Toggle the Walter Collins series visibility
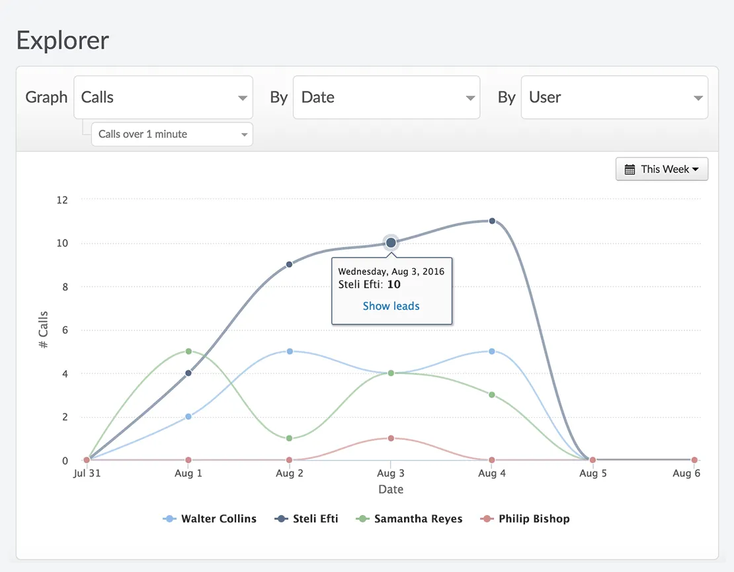The width and height of the screenshot is (734, 572). (x=210, y=518)
